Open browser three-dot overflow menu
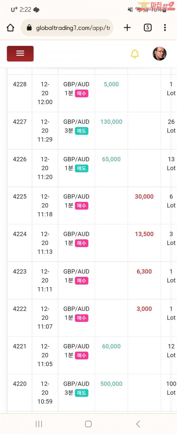Screen dimensions: 177x434 point(165,28)
